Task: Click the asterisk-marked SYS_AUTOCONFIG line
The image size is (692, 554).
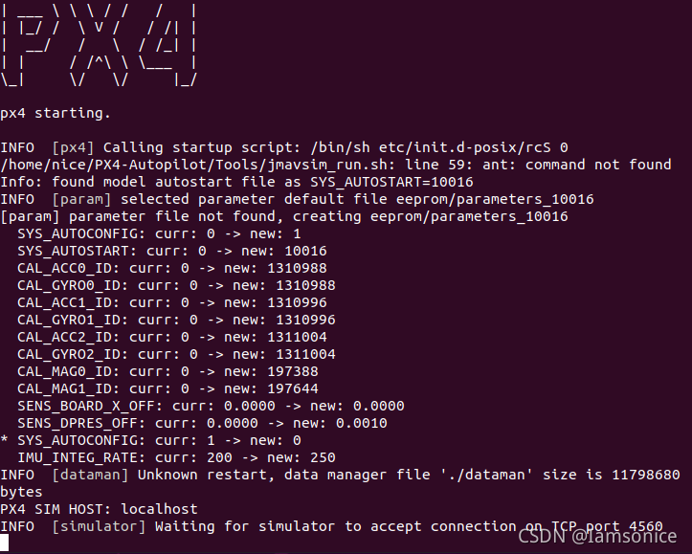Action: [150, 440]
